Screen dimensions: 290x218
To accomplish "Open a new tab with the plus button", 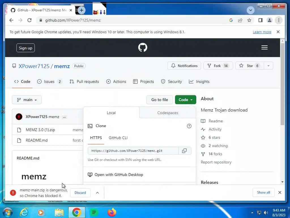I will pos(81,10).
